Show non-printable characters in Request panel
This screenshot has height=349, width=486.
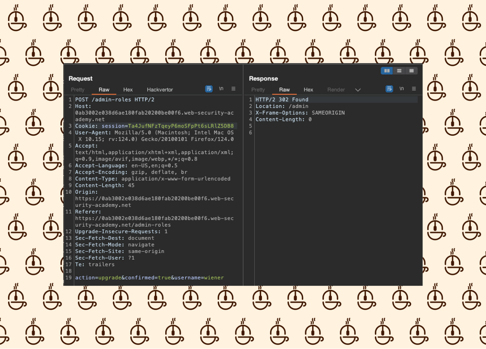pos(221,89)
